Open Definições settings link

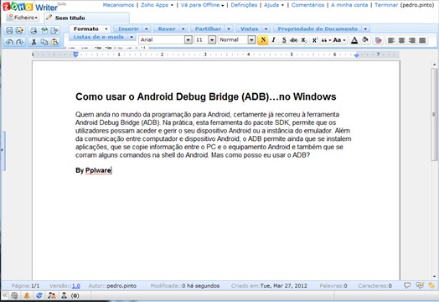point(244,5)
